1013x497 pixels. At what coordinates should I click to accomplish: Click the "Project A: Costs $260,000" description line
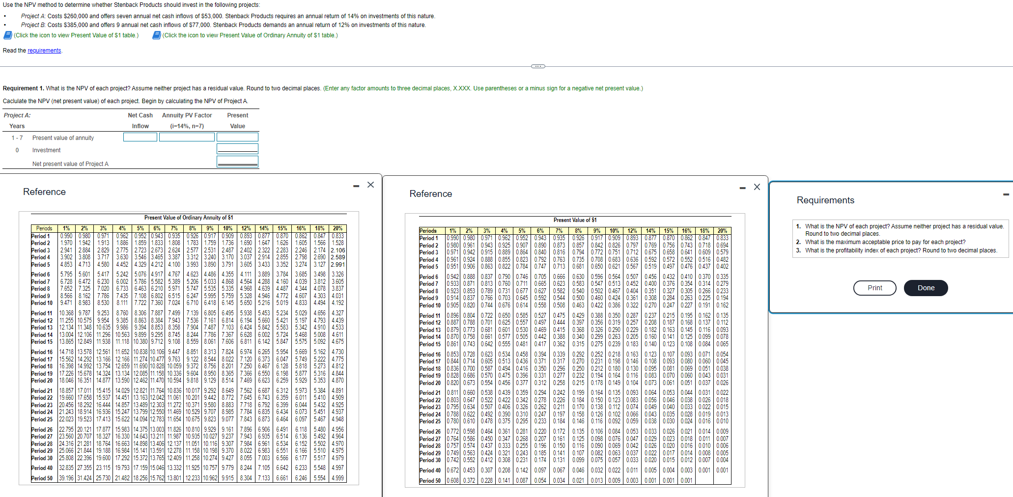click(x=228, y=16)
